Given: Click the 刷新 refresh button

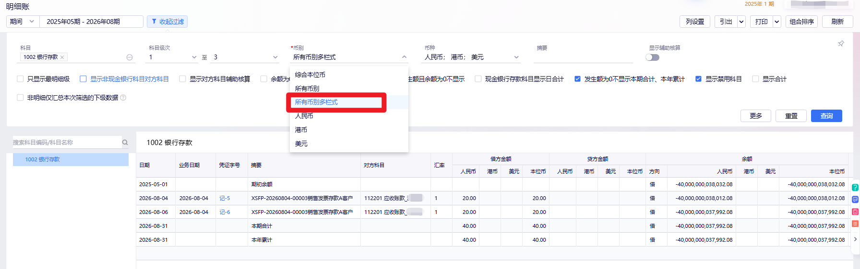Looking at the screenshot, I should (x=837, y=22).
